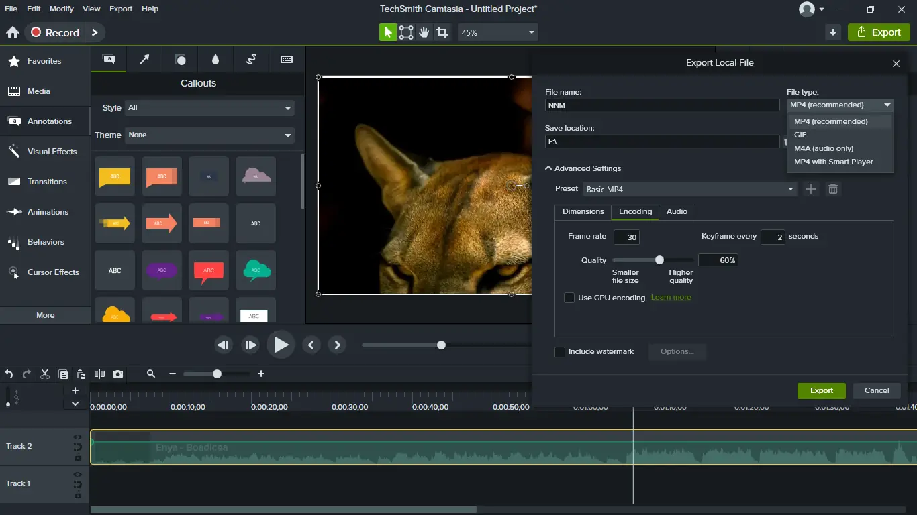Screen dimensions: 917x515
Task: Switch to the Dimensions tab
Action: tap(583, 211)
